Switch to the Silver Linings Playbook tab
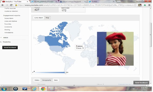Viewport: 153px width, 92px height. 72,2
